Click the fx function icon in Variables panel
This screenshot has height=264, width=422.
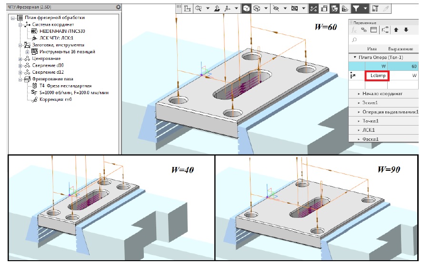point(354,30)
